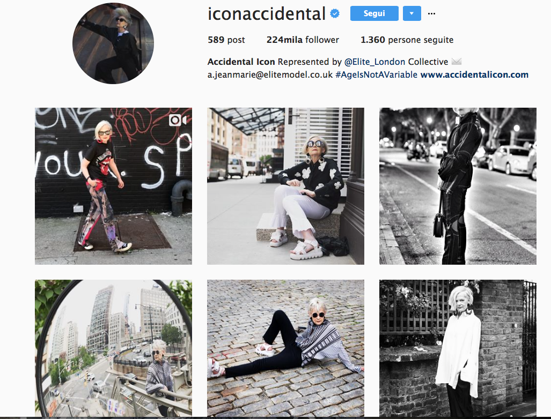This screenshot has height=419, width=551.
Task: Open the convex mirror cityscape post
Action: tap(114, 348)
